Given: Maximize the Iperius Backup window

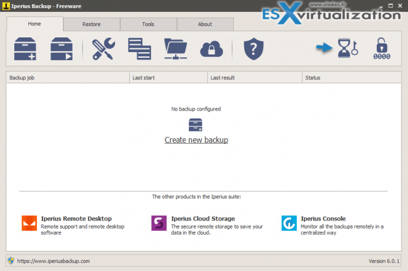Looking at the screenshot, I should (390, 6).
